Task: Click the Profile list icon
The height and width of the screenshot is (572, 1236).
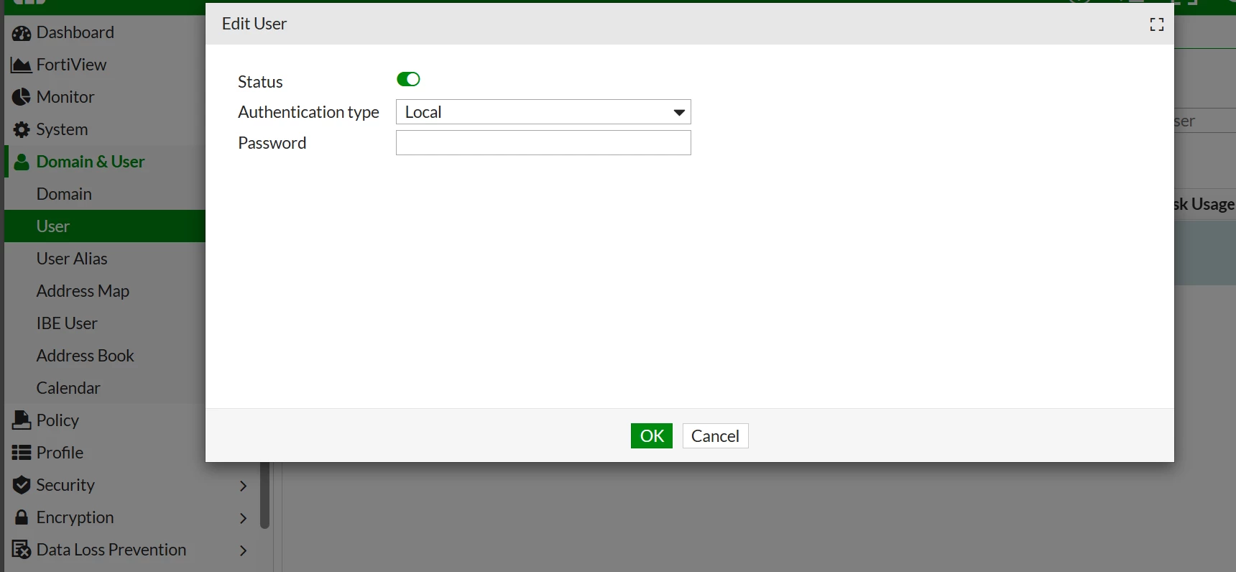Action: coord(22,453)
